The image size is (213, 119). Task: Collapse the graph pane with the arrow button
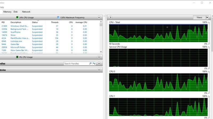[110, 17]
